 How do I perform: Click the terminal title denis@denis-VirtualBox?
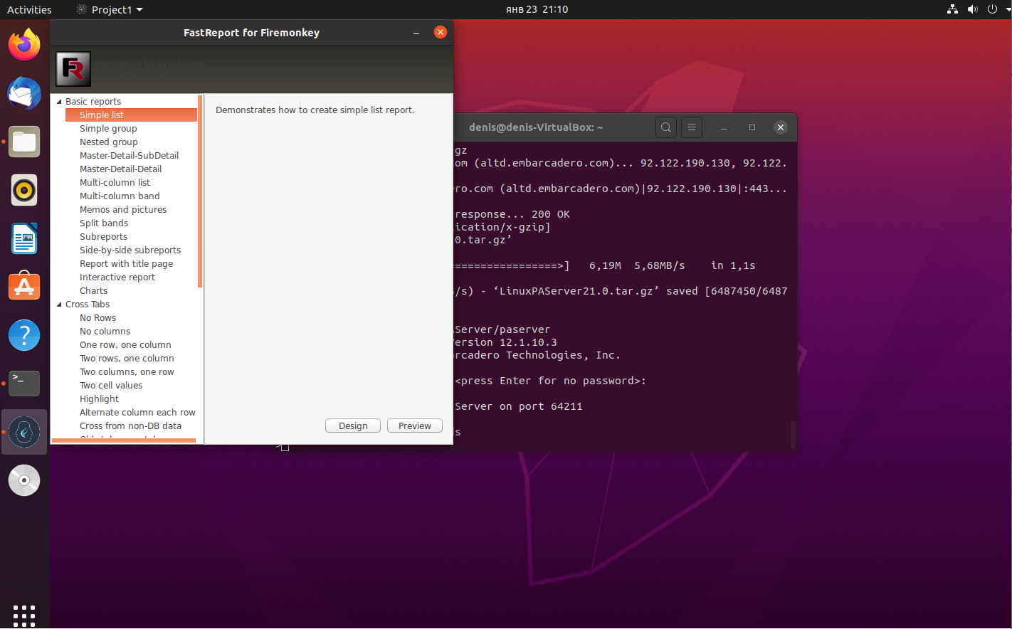[536, 127]
